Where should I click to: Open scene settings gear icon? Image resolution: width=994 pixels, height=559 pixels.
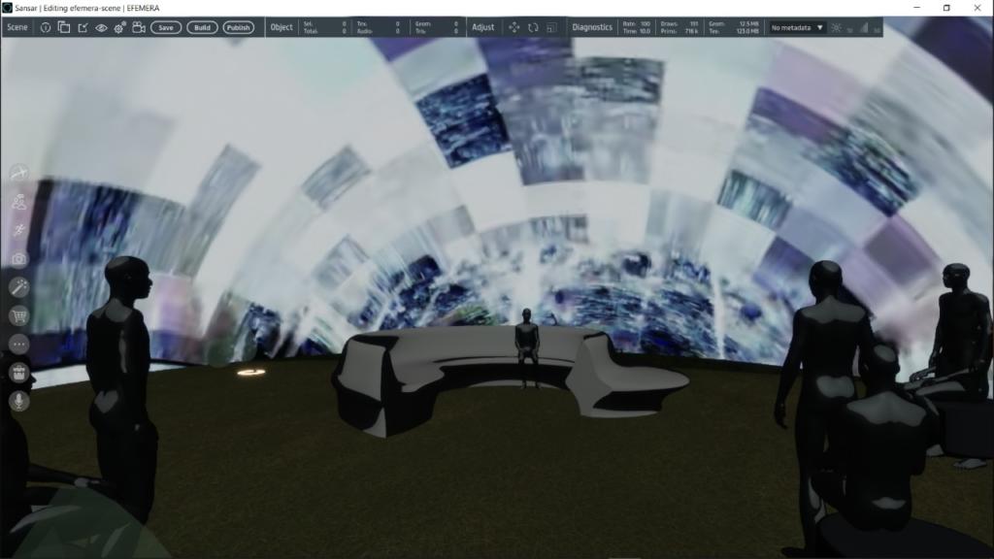[119, 27]
